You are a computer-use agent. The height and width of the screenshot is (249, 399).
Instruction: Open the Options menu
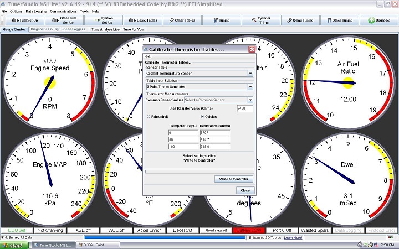[x=16, y=12]
